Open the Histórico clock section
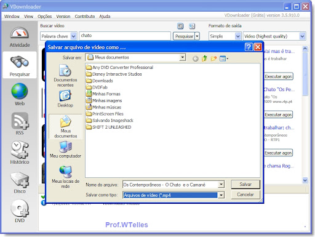The width and height of the screenshot is (315, 237). (20, 152)
